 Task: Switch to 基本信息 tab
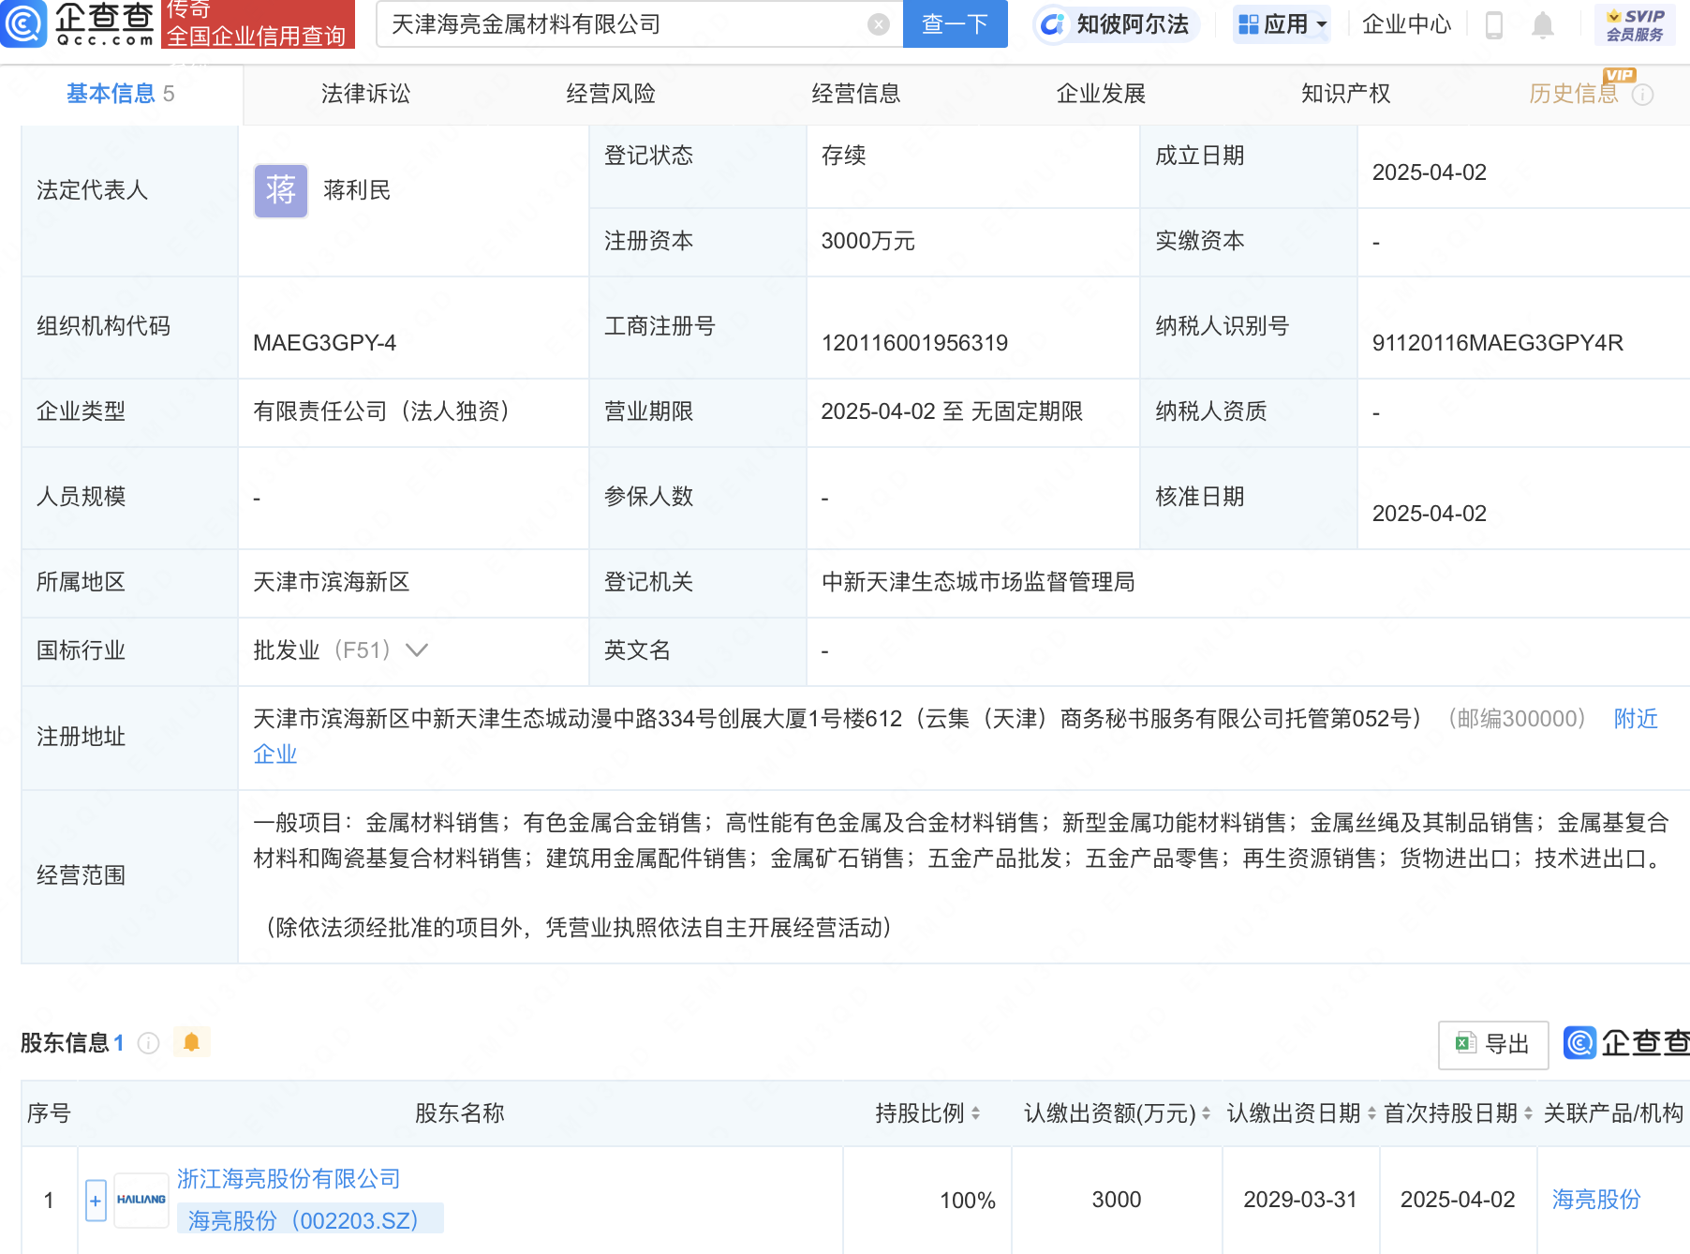(x=121, y=94)
